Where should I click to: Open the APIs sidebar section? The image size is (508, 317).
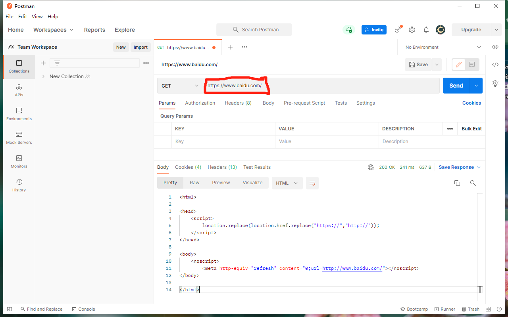pyautogui.click(x=19, y=90)
